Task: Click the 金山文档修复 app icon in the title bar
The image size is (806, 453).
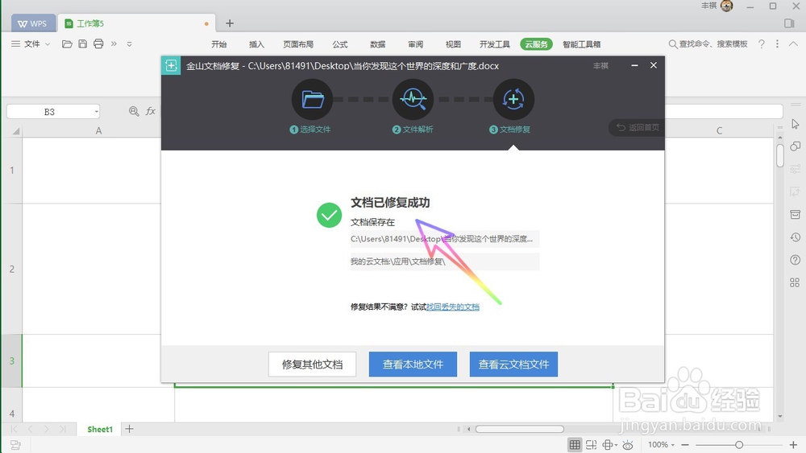Action: point(171,66)
